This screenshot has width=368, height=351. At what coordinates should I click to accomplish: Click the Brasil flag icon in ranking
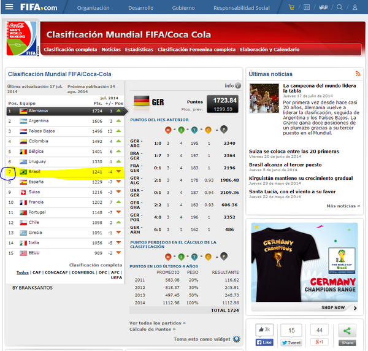pos(23,172)
